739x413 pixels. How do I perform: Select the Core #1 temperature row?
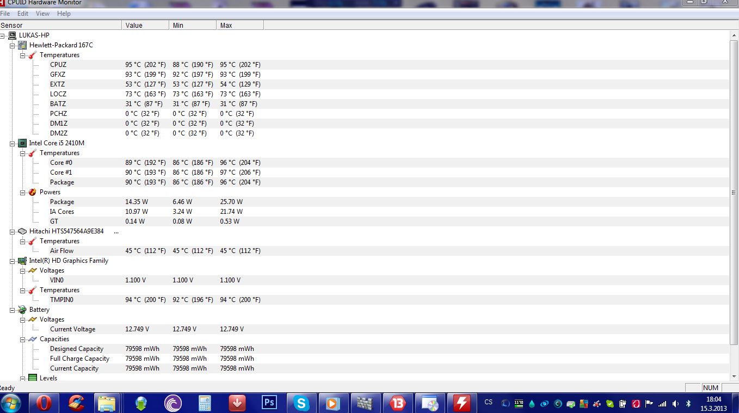tap(365, 172)
